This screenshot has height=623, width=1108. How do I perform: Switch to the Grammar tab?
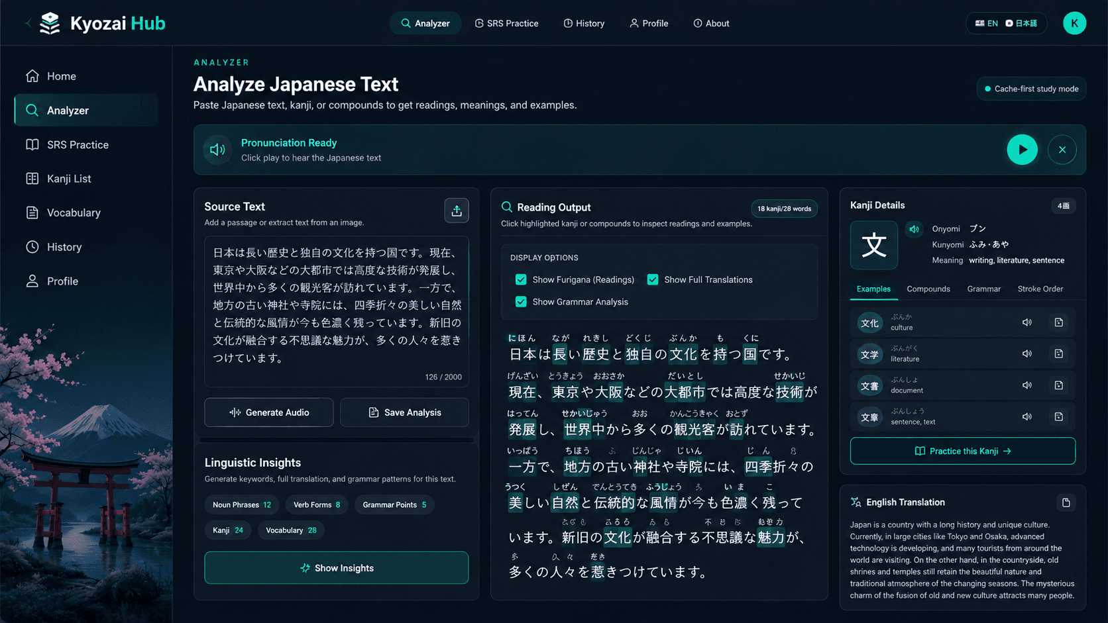point(983,289)
